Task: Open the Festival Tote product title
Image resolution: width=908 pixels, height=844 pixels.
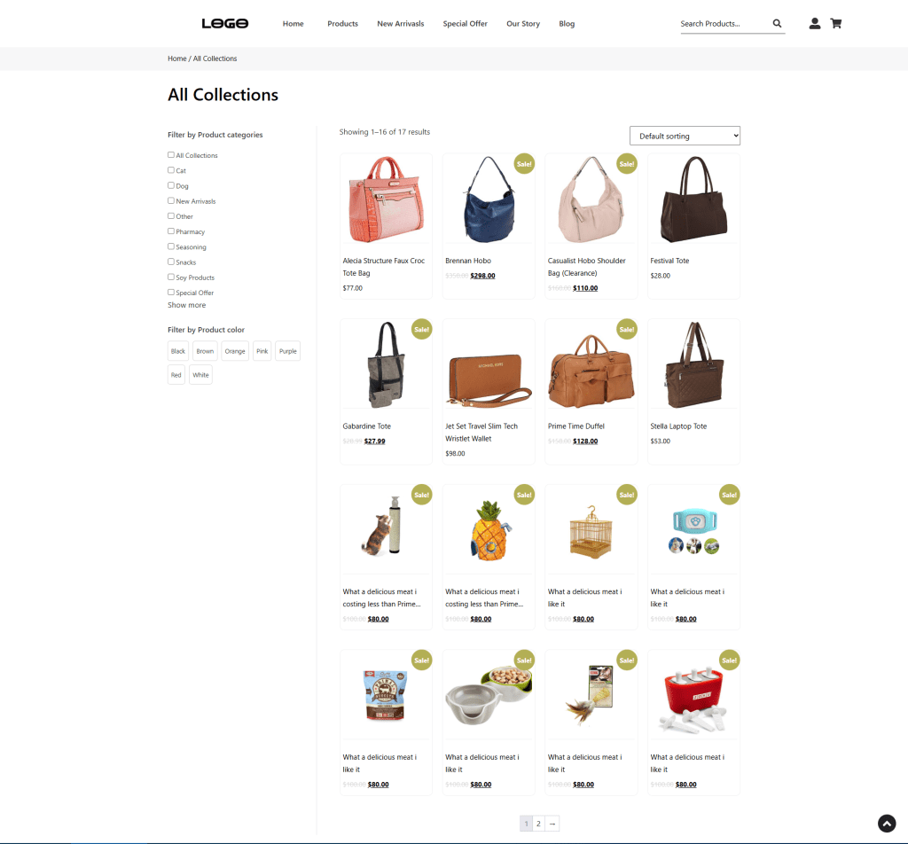Action: tap(669, 261)
